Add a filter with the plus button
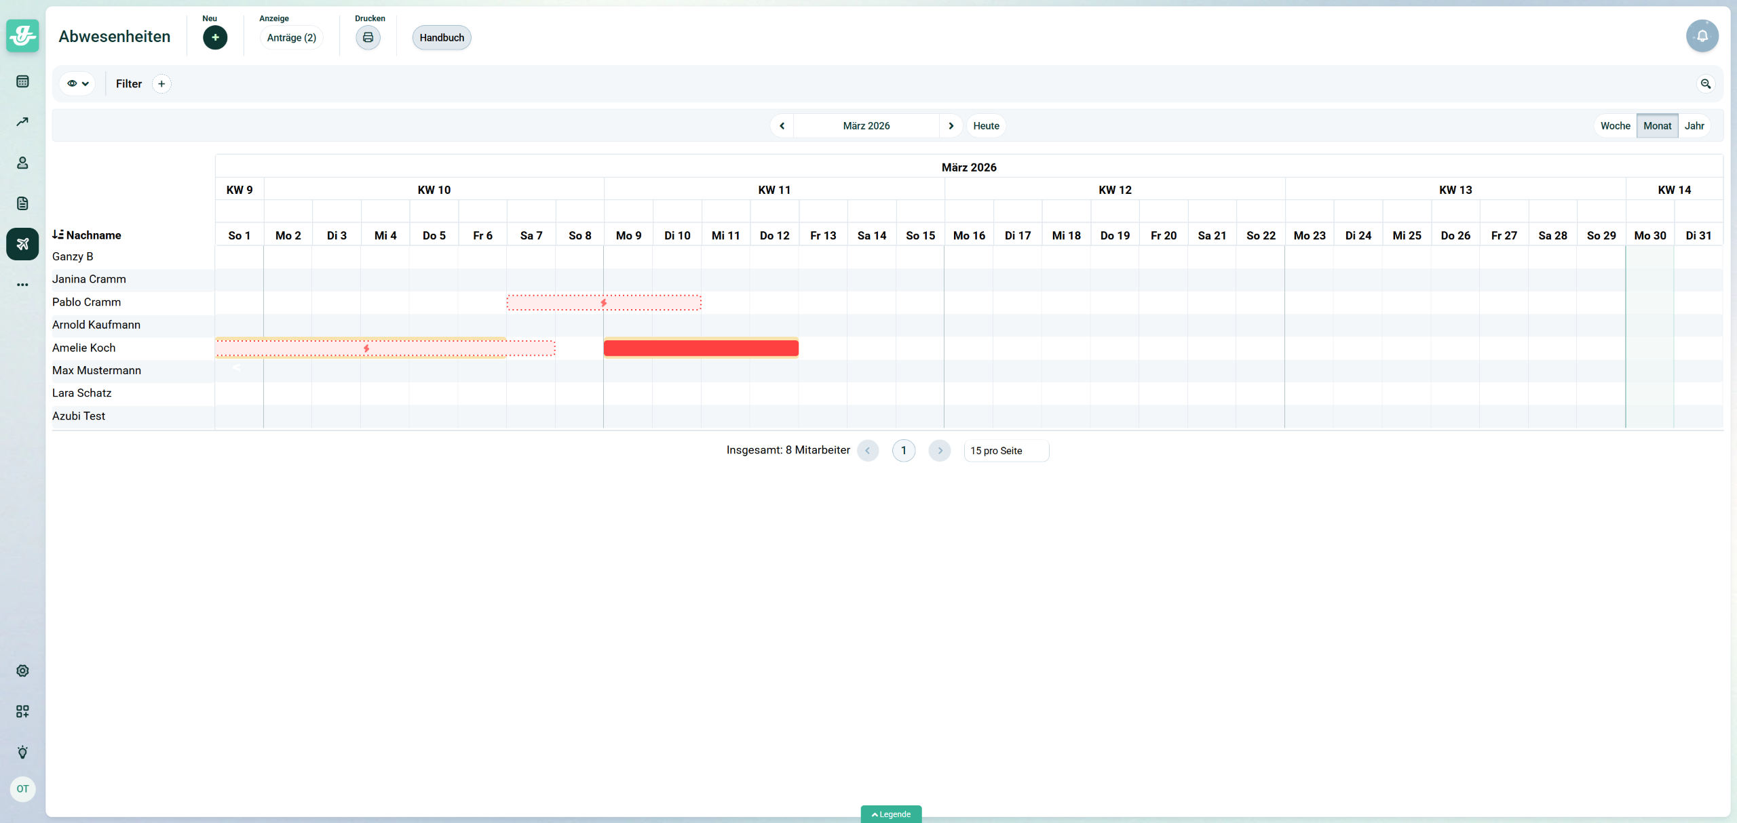This screenshot has width=1737, height=823. pyautogui.click(x=161, y=84)
